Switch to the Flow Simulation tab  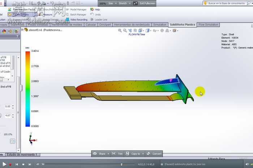208,25
